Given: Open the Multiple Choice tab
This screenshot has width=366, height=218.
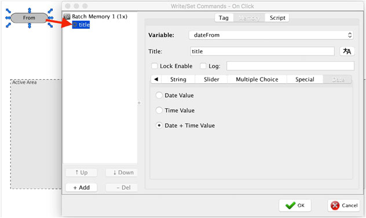Looking at the screenshot, I should pos(257,79).
